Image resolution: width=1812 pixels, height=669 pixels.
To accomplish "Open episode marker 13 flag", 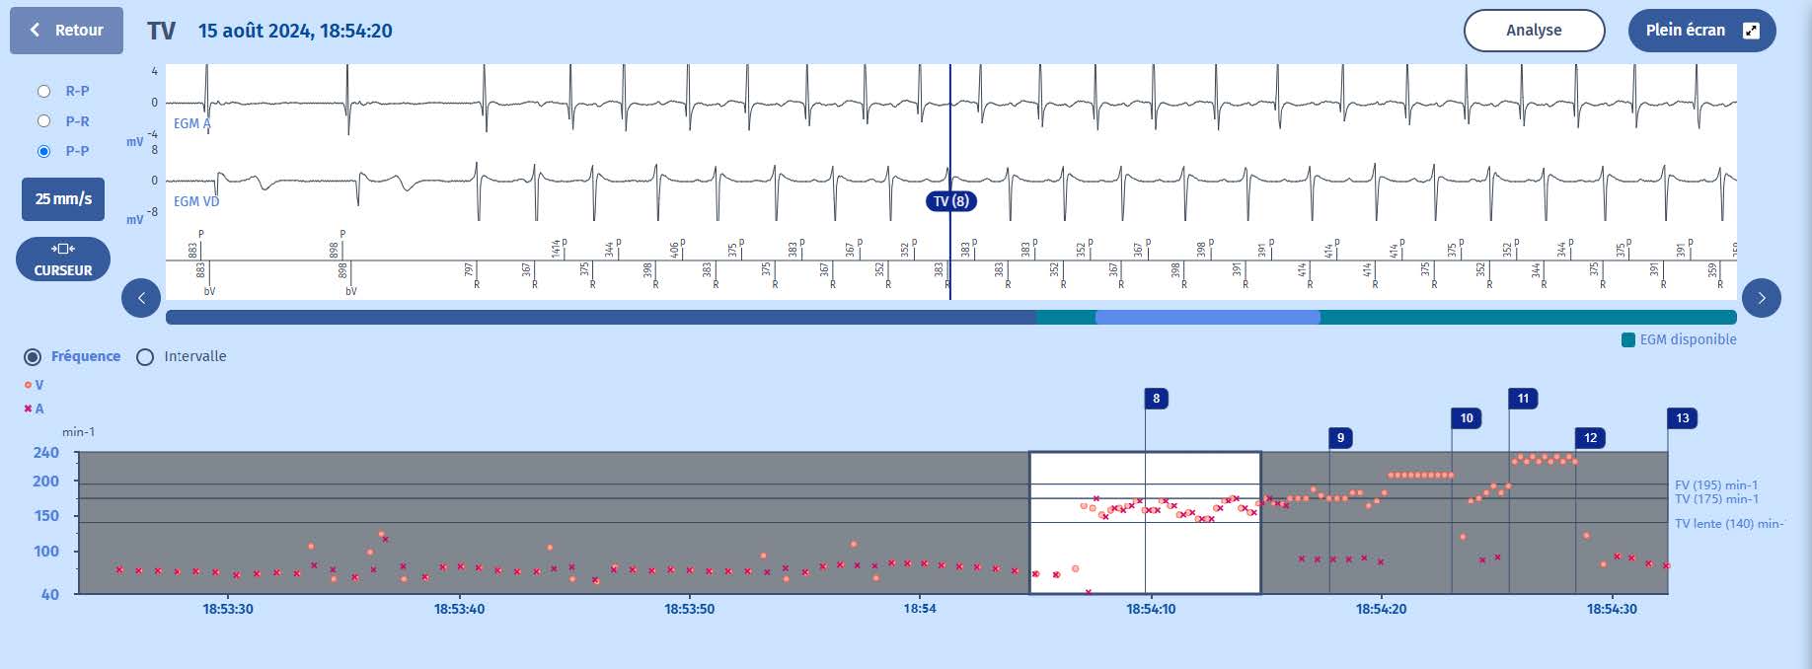I will pos(1682,418).
